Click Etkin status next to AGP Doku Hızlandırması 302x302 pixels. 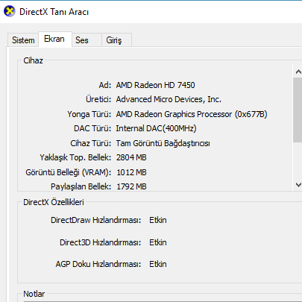coord(158,264)
